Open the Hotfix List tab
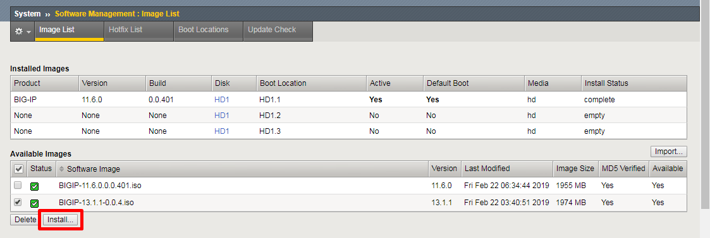Image resolution: width=710 pixels, height=238 pixels. coord(138,31)
